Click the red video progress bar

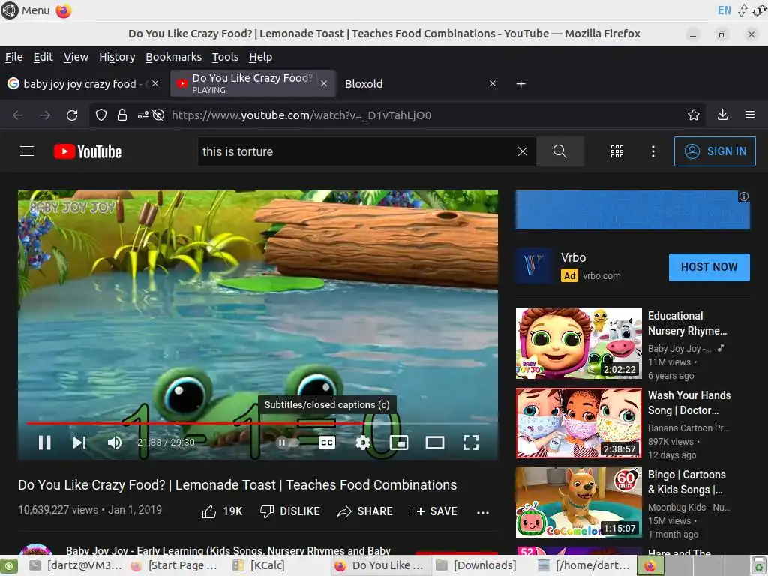(x=195, y=423)
